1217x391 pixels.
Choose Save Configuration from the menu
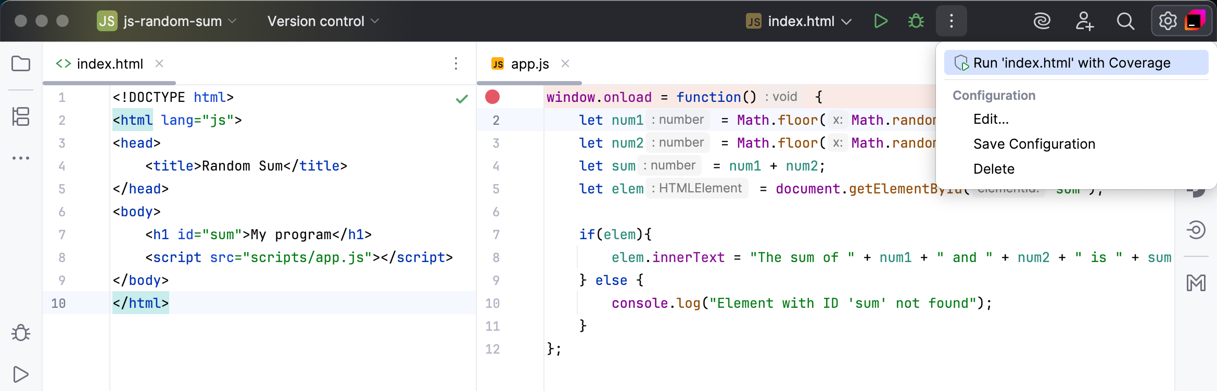[x=1034, y=144]
